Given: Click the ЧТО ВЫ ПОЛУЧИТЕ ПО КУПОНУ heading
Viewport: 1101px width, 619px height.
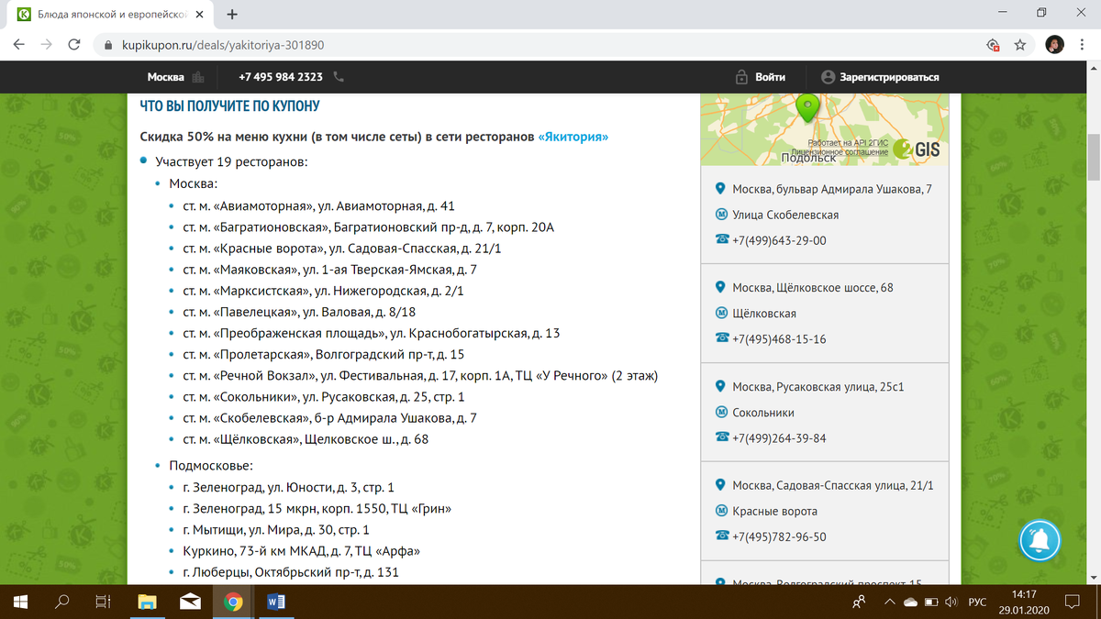Looking at the screenshot, I should pyautogui.click(x=229, y=107).
